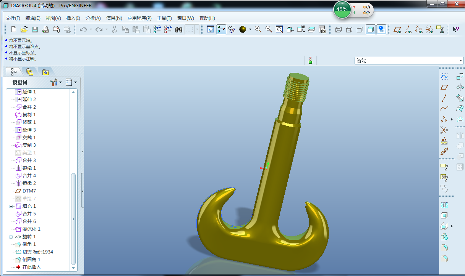Image resolution: width=465 pixels, height=276 pixels.
Task: Expand the 填充 1 tree node
Action: point(11,206)
